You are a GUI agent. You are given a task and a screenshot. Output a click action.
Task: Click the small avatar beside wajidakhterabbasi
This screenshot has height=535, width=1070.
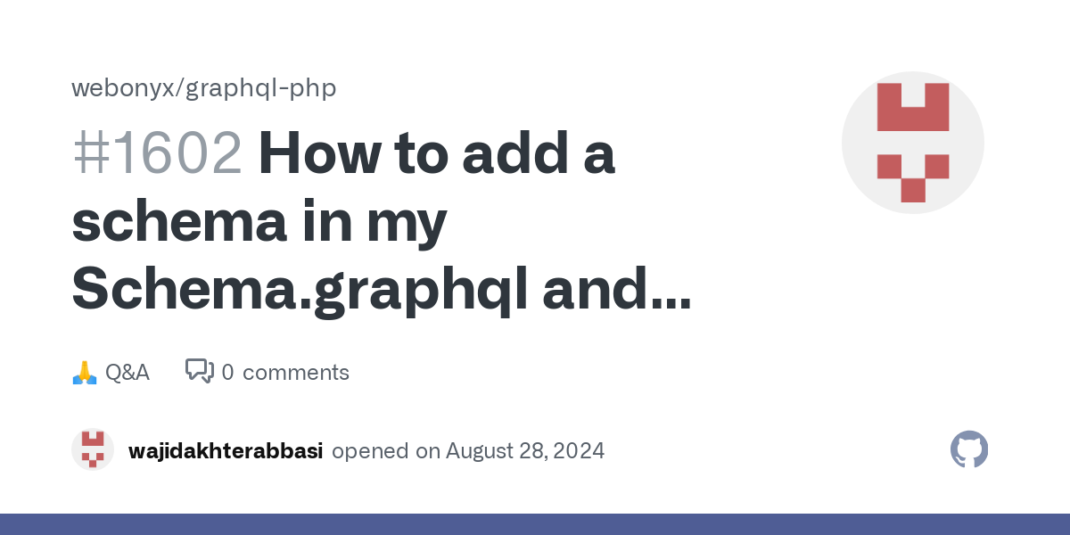coord(93,450)
